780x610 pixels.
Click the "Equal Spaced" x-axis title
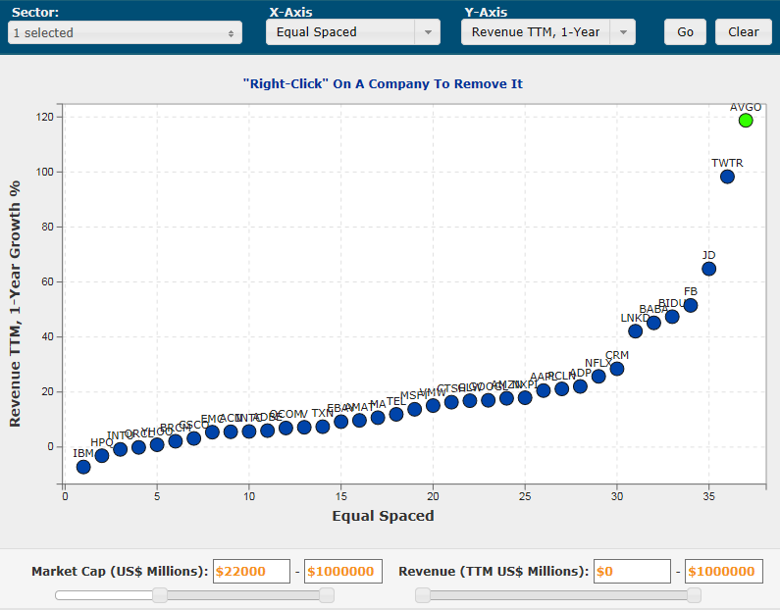(383, 516)
